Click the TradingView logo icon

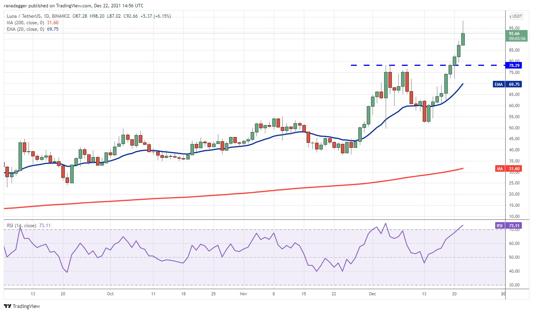click(x=7, y=306)
